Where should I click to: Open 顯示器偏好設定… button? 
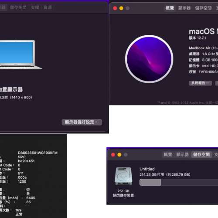[x=82, y=122]
